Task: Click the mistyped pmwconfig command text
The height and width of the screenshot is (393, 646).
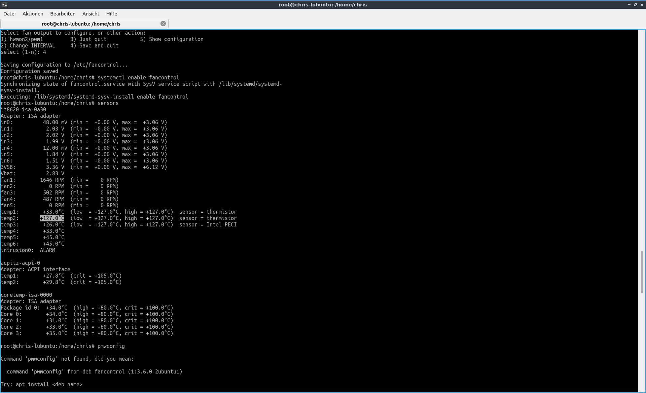Action: [x=111, y=346]
